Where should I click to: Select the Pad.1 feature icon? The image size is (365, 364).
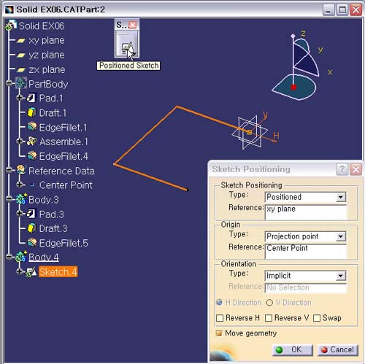[x=31, y=98]
